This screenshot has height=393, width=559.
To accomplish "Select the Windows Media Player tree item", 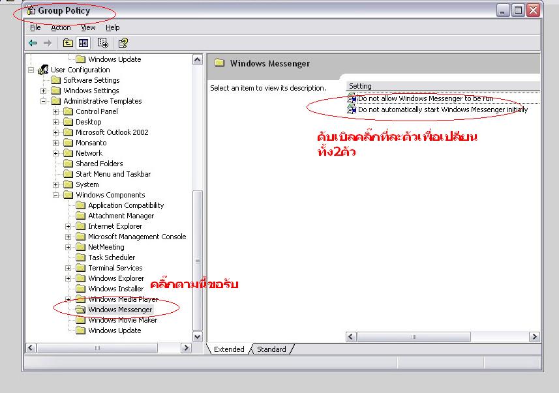I will click(x=123, y=299).
